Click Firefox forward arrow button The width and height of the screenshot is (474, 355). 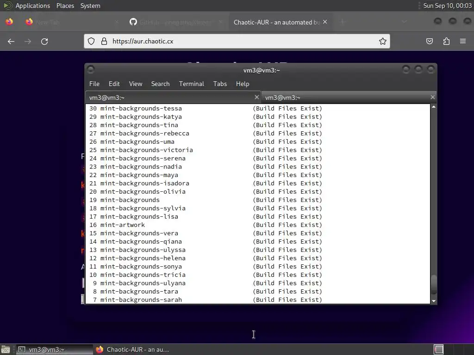(28, 41)
